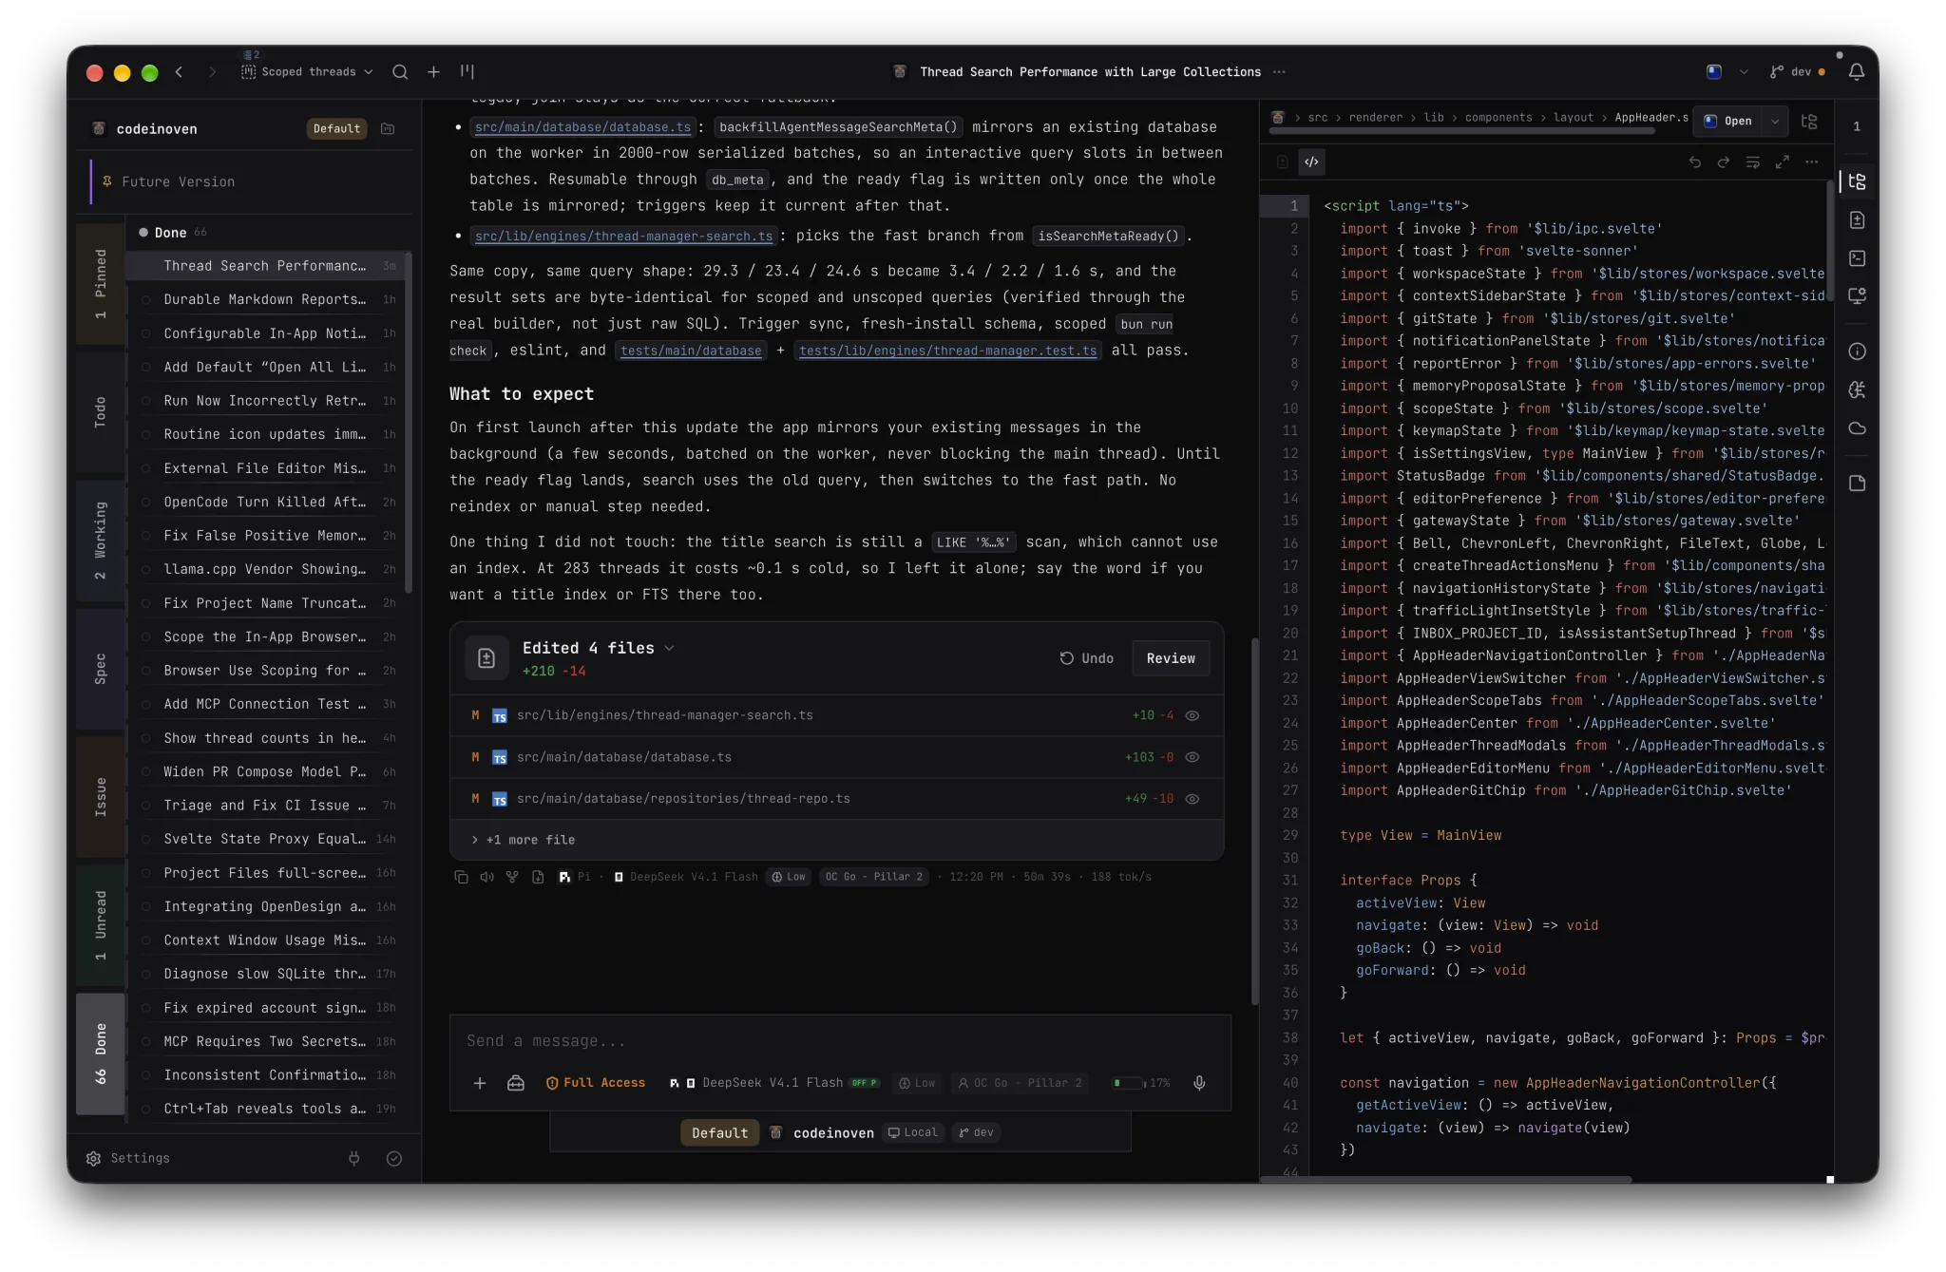The width and height of the screenshot is (1946, 1272).
Task: Open the brain memory panel in the right sidebar
Action: pos(1857,389)
